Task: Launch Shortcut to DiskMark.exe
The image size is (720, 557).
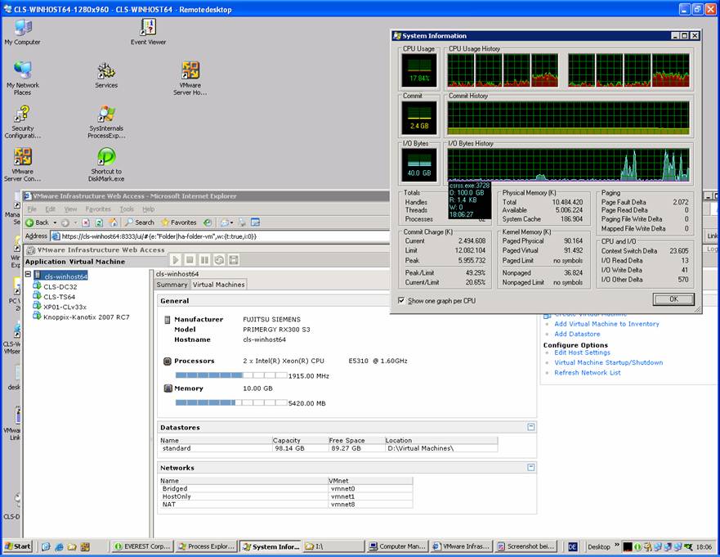Action: (x=106, y=165)
